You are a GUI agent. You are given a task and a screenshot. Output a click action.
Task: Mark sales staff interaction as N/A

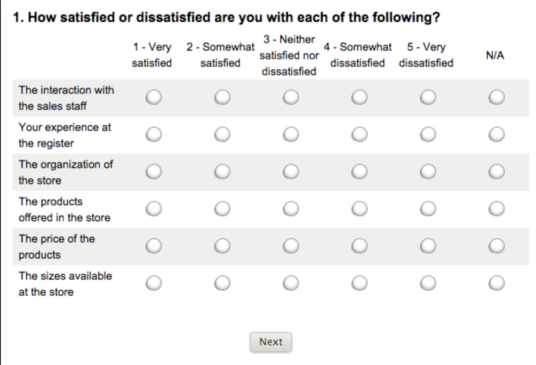click(x=496, y=98)
